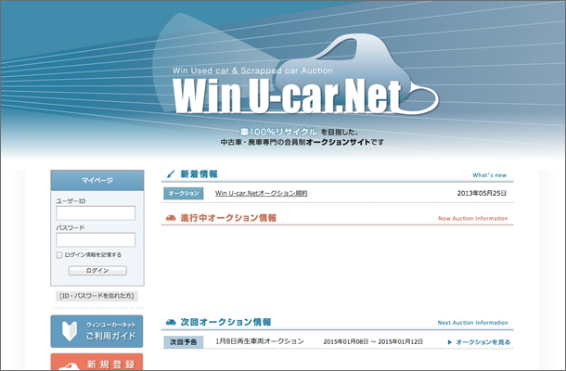Open the ID・パスワードを忘れた方 link
This screenshot has height=371, width=566.
[96, 296]
